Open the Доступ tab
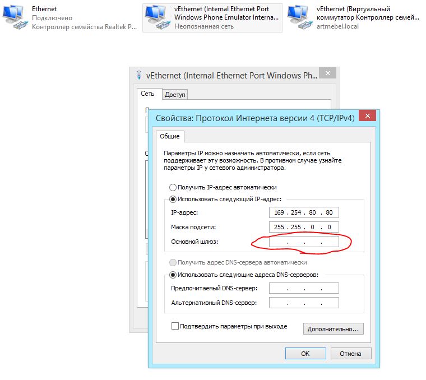Viewport: 426px width, 380px height. click(x=175, y=95)
